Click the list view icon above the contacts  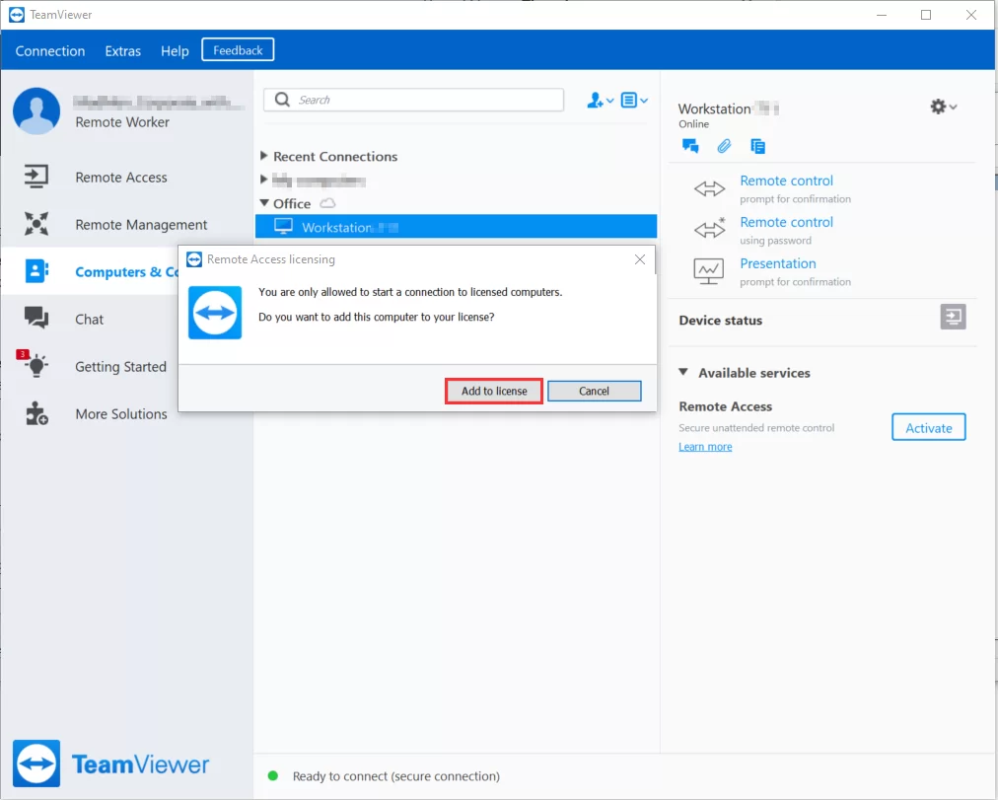pyautogui.click(x=631, y=100)
